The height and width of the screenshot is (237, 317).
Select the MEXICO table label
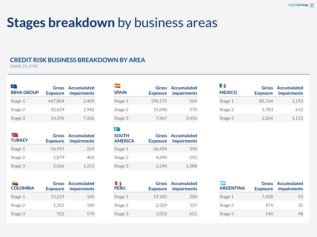coord(228,93)
